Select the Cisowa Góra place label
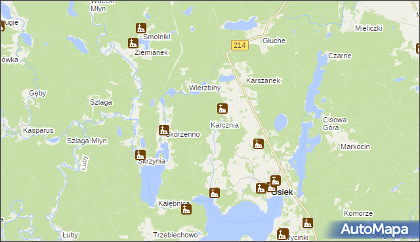 [x=335, y=124]
